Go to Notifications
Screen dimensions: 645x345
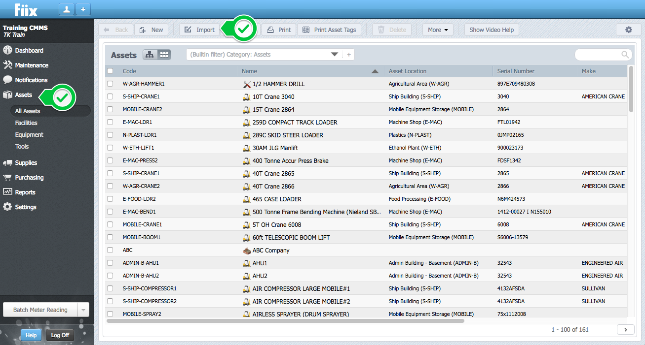31,80
